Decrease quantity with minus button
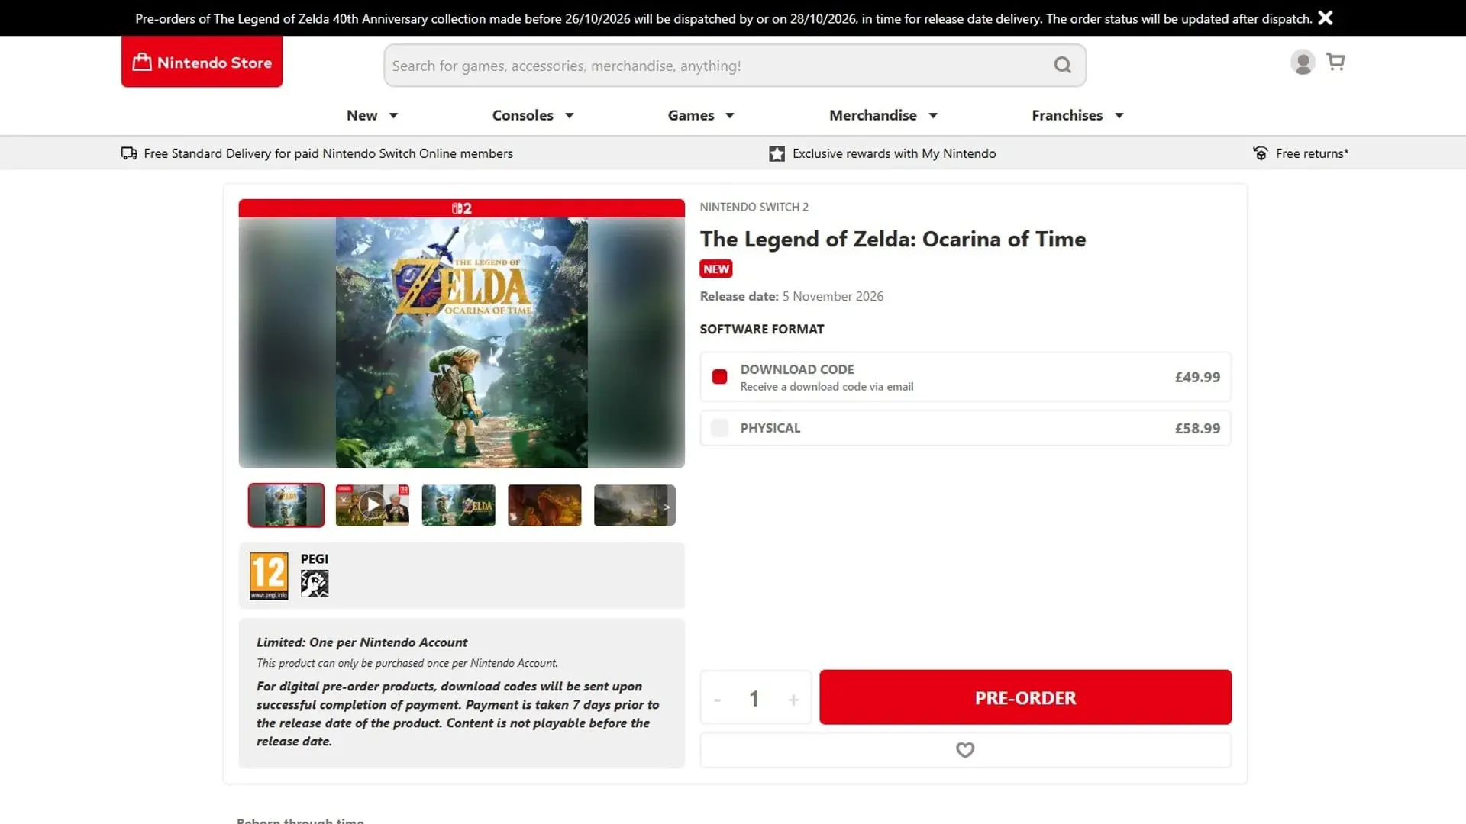The image size is (1466, 824). [717, 699]
